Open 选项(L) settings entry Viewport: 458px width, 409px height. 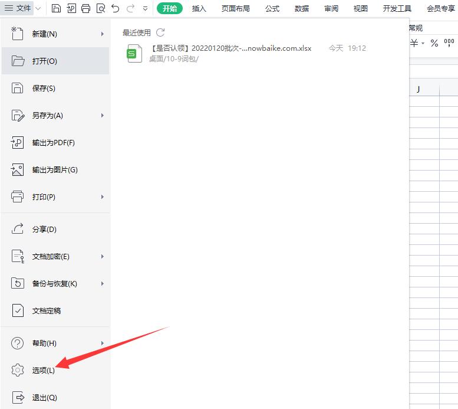(55, 370)
